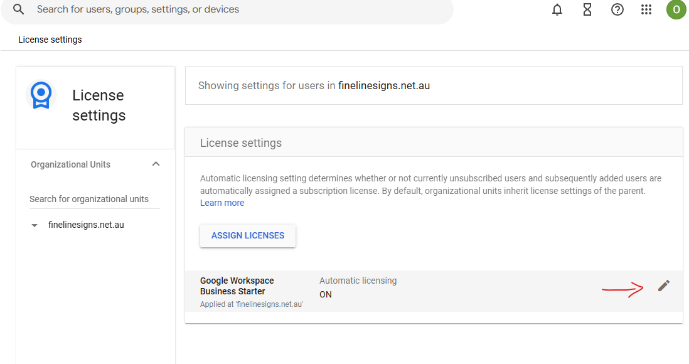Click the green account avatar
The height and width of the screenshot is (364, 689).
point(676,9)
